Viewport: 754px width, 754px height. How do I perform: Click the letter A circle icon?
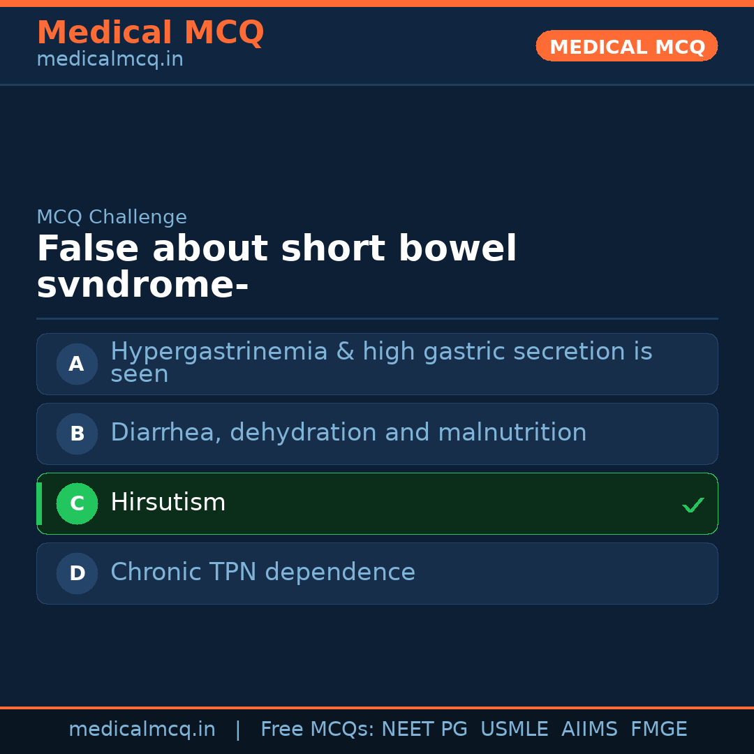point(77,364)
